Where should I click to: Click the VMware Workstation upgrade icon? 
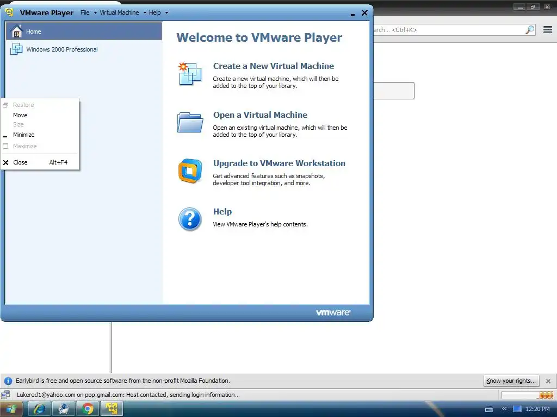click(190, 171)
